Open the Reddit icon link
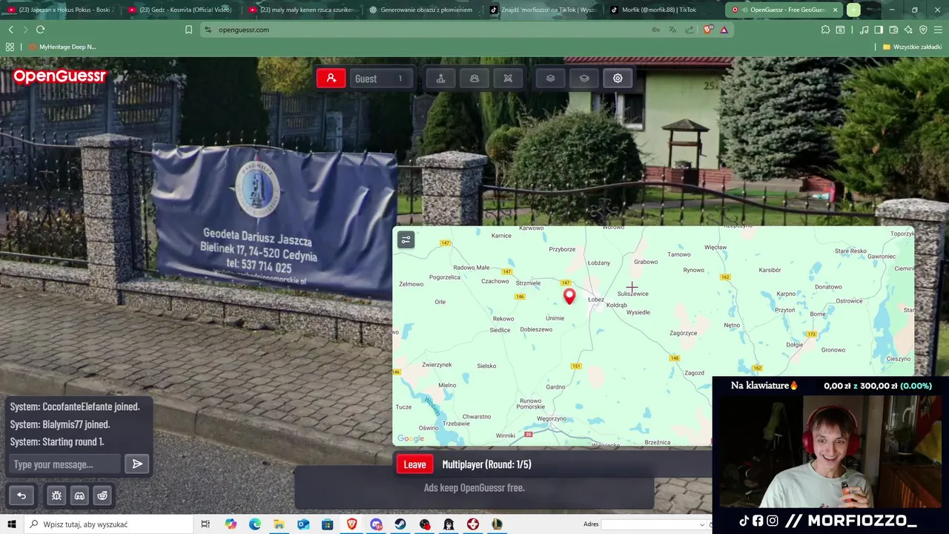 tap(102, 495)
